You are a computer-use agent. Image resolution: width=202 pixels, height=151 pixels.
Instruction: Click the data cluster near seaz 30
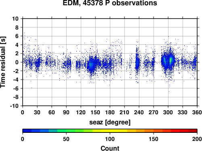38,63
